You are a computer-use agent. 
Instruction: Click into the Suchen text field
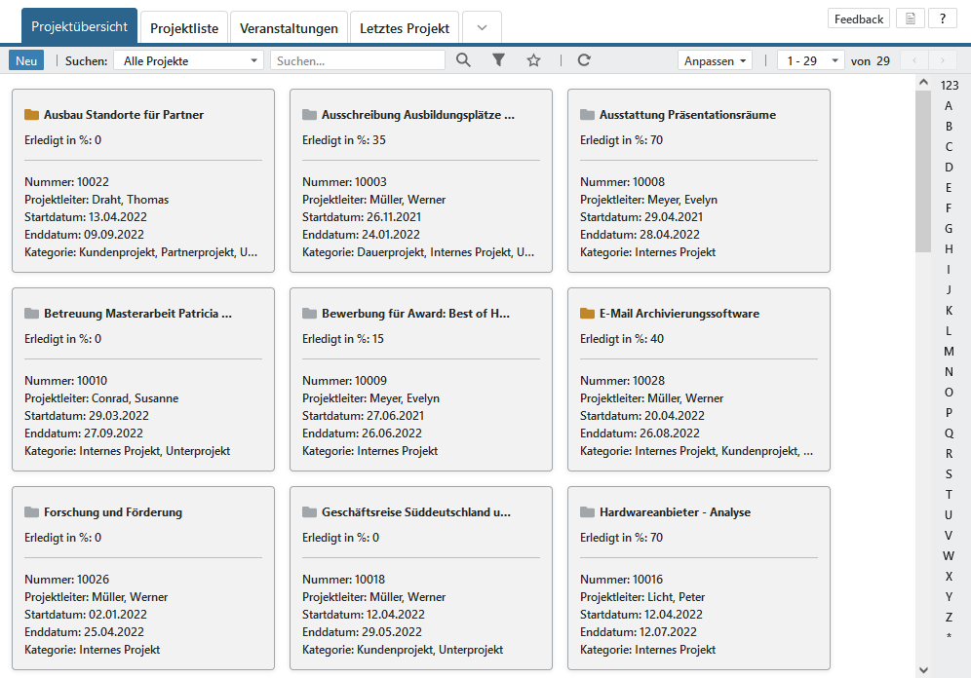(357, 60)
